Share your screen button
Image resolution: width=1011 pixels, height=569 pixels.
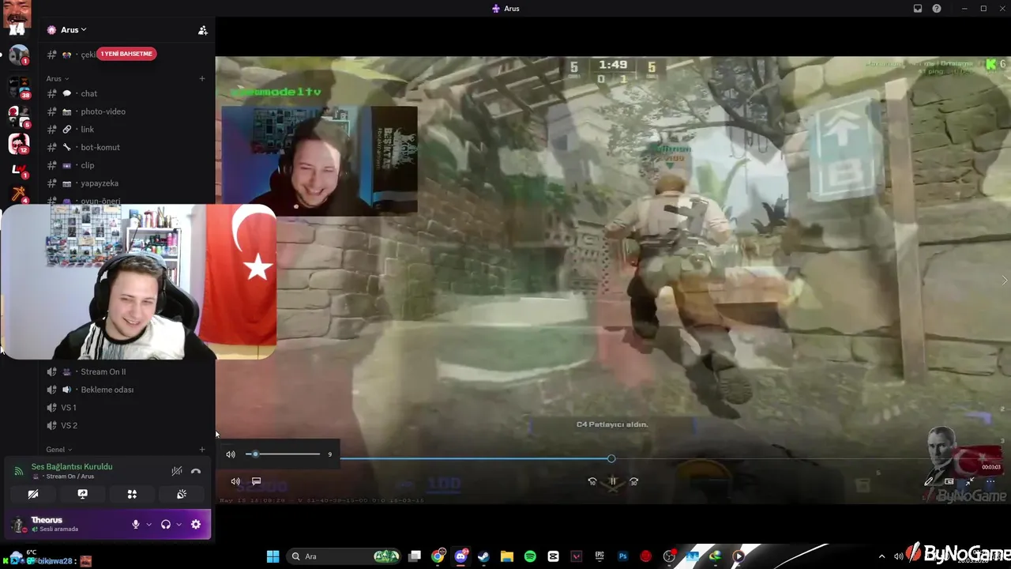[x=82, y=494]
